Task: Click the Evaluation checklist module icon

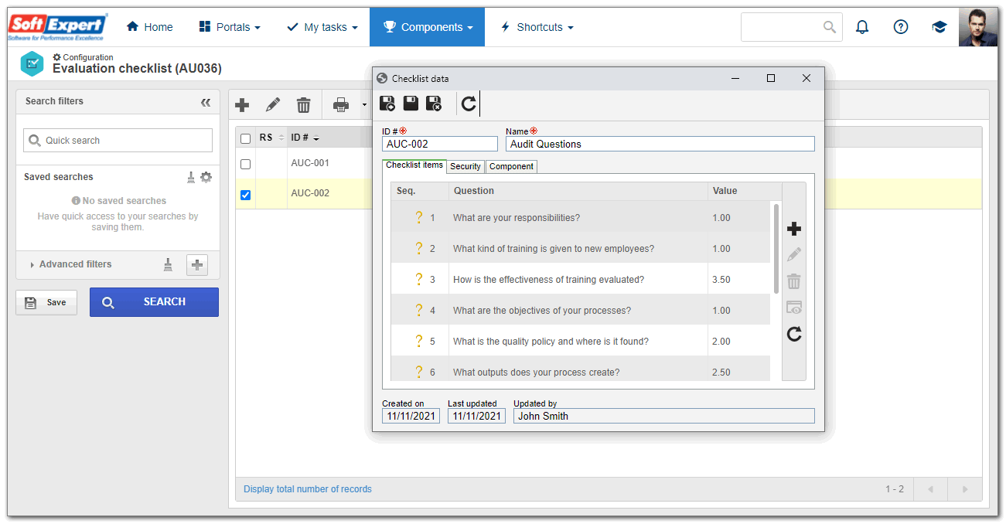Action: pyautogui.click(x=32, y=63)
